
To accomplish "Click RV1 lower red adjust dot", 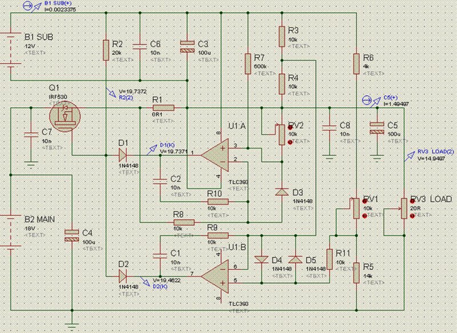I will (364, 216).
